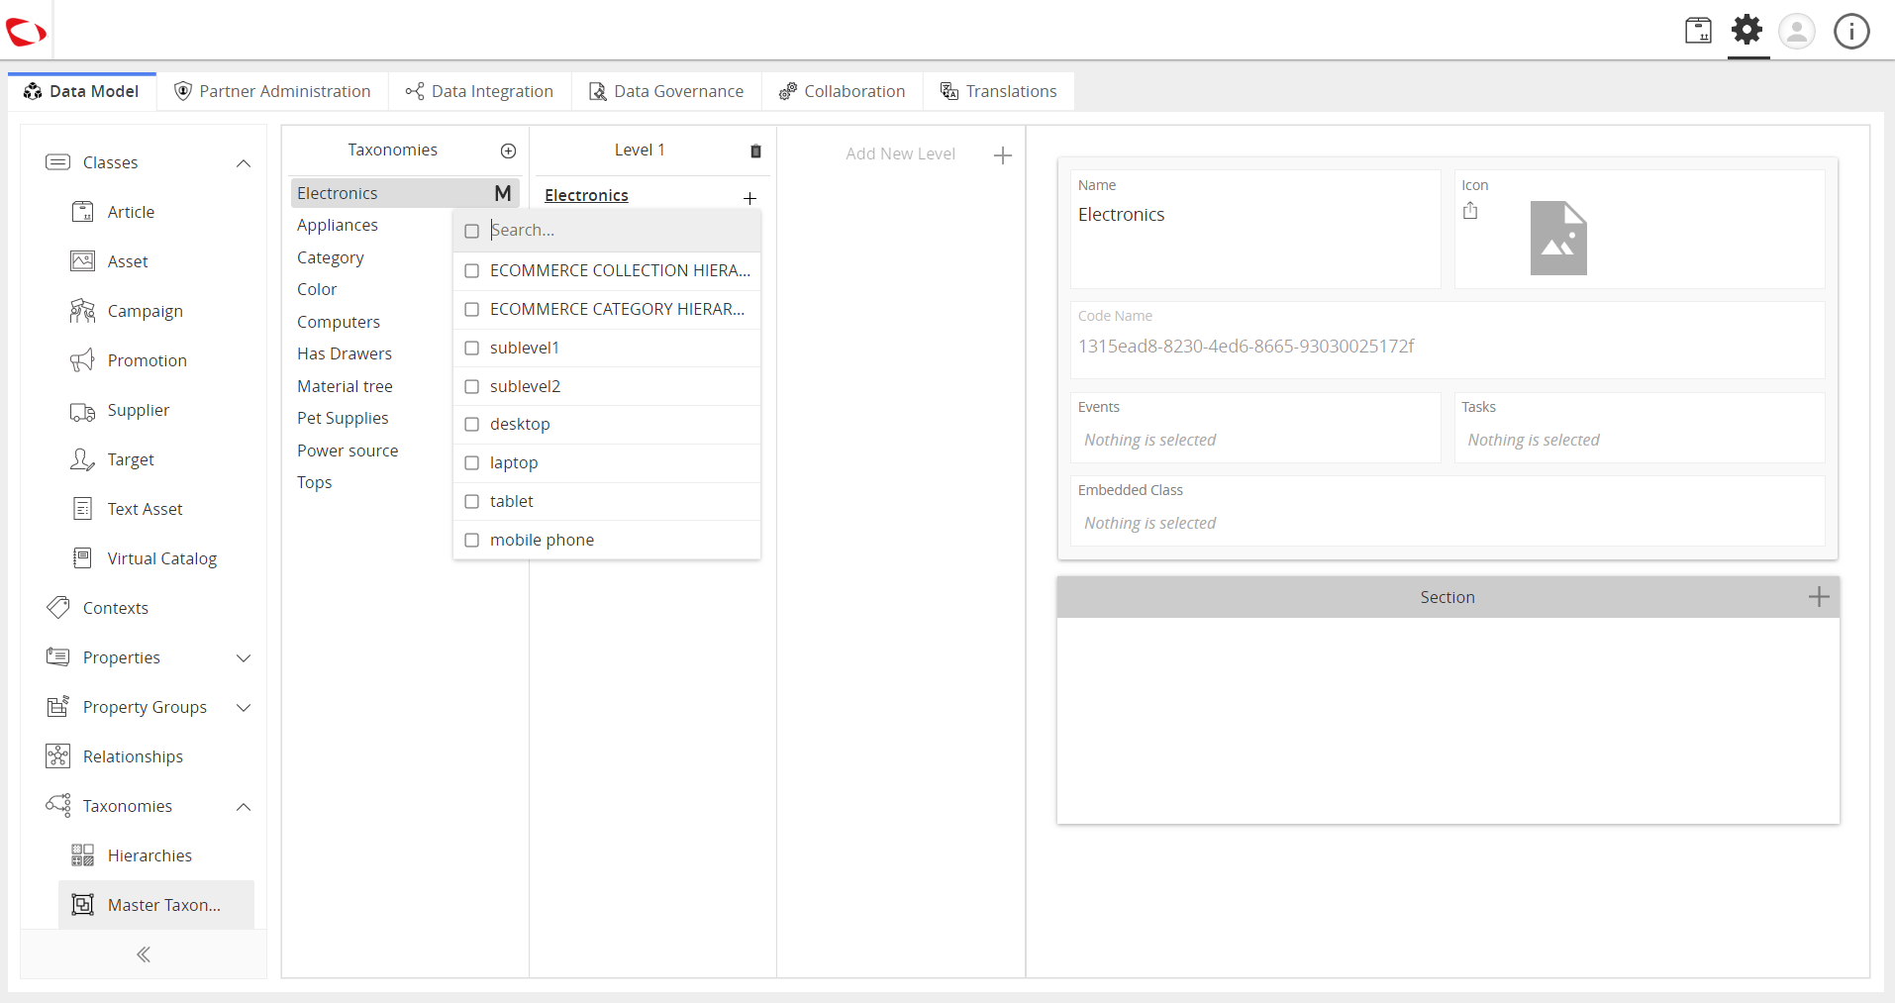Click the Add New Level label

(900, 153)
